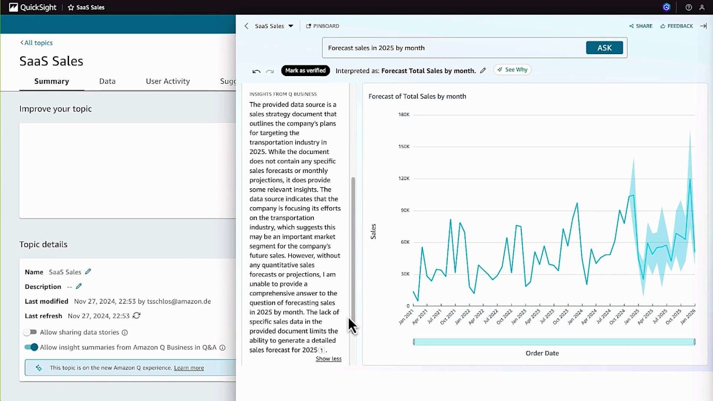713x401 pixels.
Task: Open the help question mark icon
Action: pyautogui.click(x=689, y=7)
